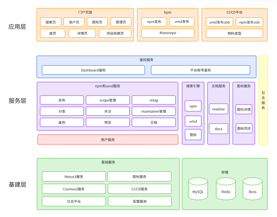
Task: Click the 管理页 box
Action: (121, 22)
